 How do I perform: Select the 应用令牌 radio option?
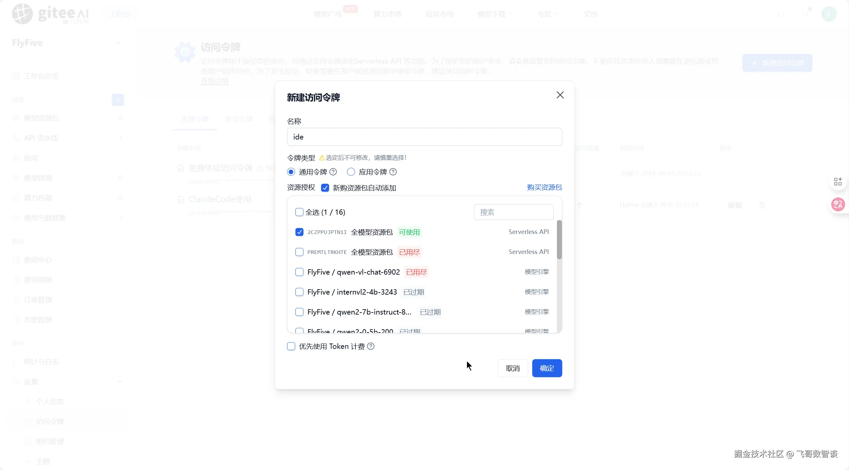tap(351, 172)
